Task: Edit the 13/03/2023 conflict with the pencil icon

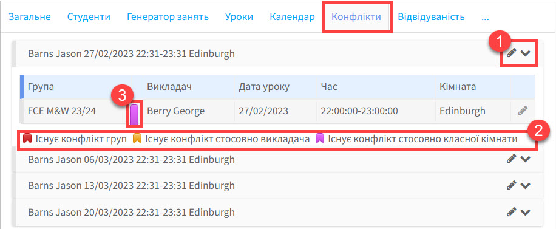Action: point(511,185)
